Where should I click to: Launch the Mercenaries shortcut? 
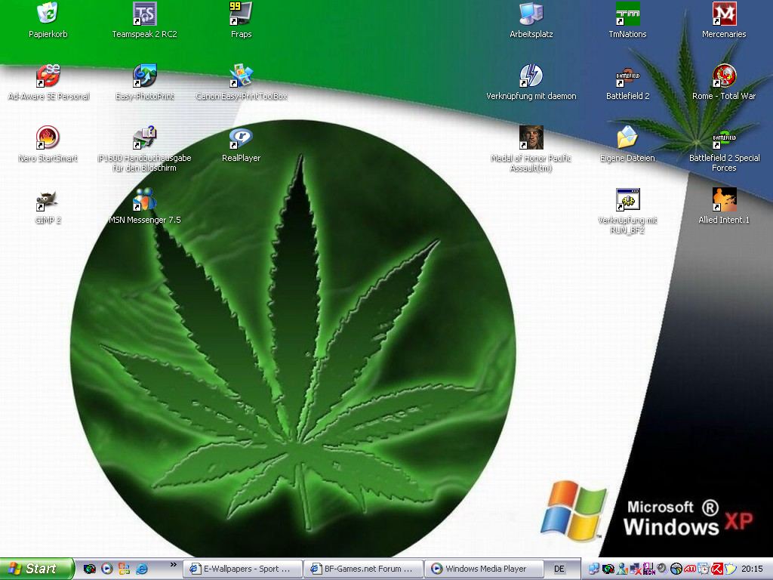tap(724, 20)
